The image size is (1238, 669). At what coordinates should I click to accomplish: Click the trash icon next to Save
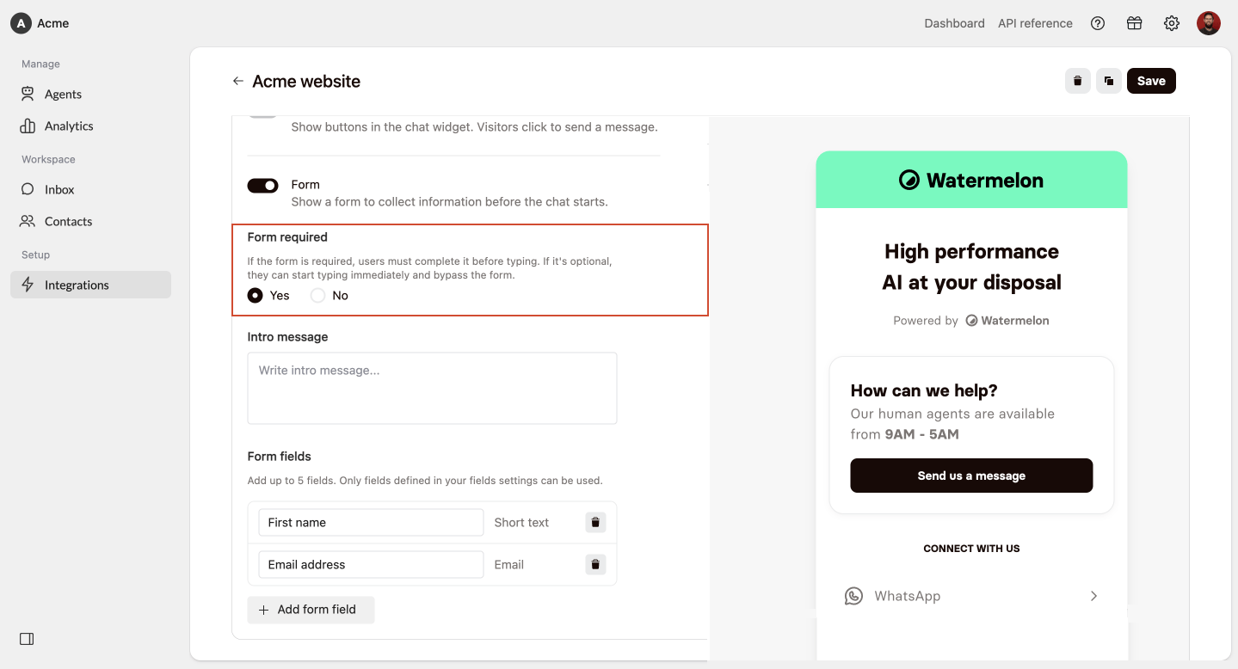[x=1077, y=81]
